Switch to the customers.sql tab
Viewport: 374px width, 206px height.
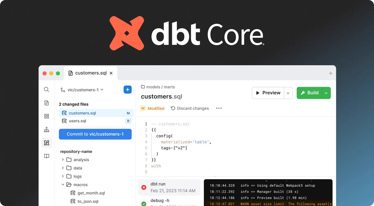[x=91, y=73]
